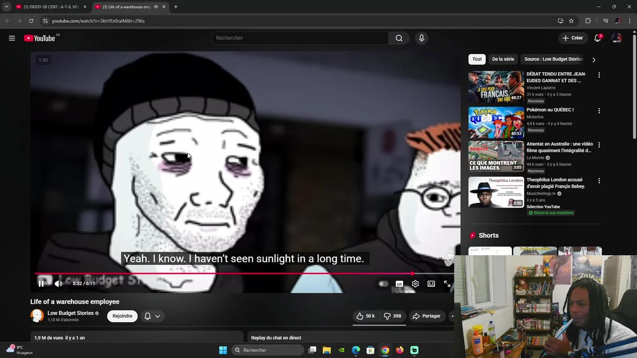Switch to the DIDDY-50 CENT browser tab
This screenshot has width=637, height=358.
click(51, 7)
